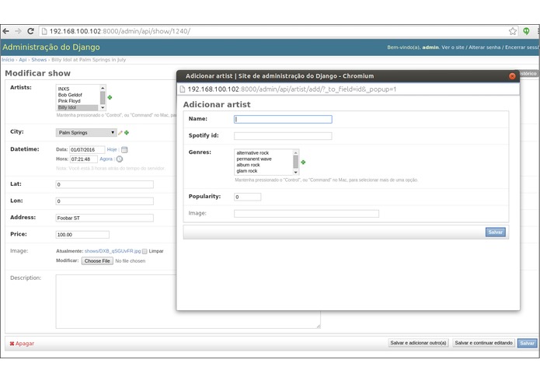540x384 pixels.
Task: Close the Adicionar artist popup window
Action: (x=512, y=76)
